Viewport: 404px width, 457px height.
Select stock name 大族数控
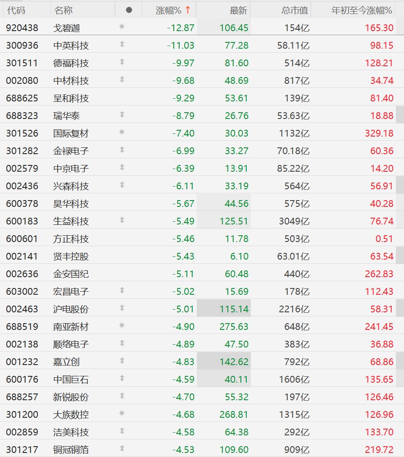(71, 414)
